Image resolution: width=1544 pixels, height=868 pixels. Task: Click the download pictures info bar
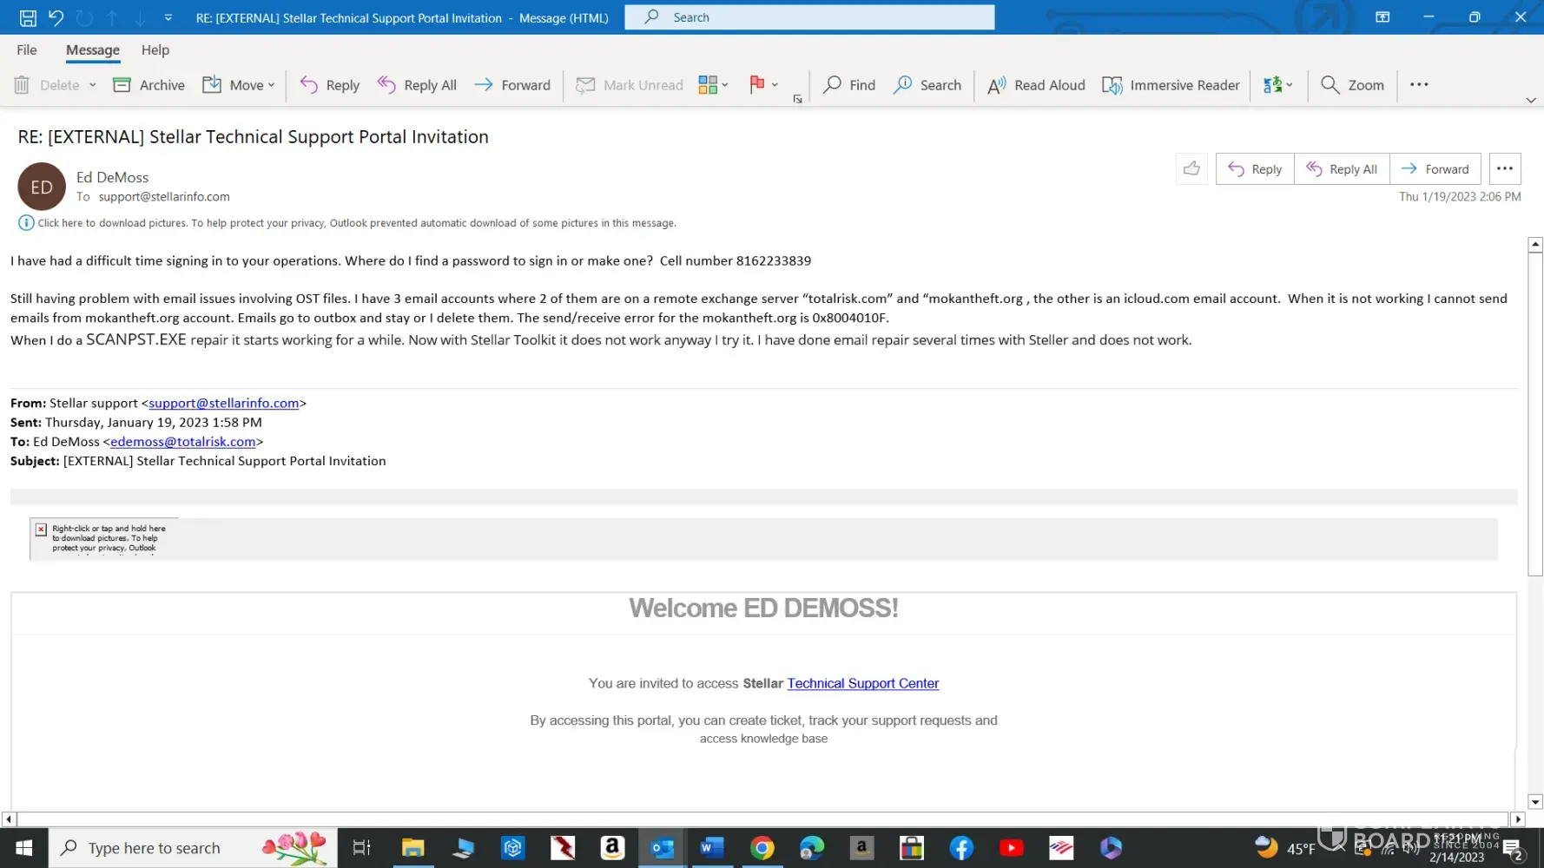click(347, 223)
